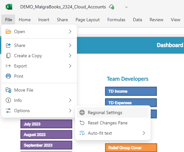184x152 pixels.
Task: Open the Share ribbon tab
Action: (62, 20)
